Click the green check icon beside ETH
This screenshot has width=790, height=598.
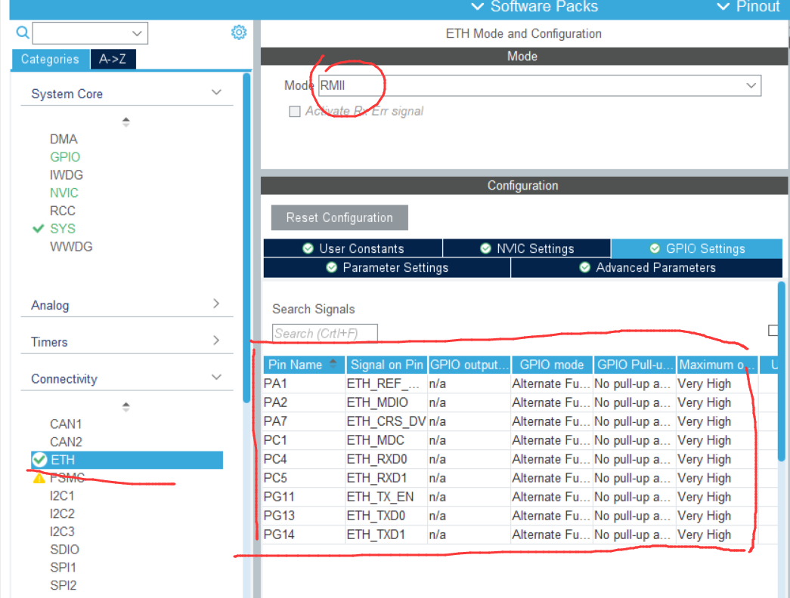coord(39,460)
